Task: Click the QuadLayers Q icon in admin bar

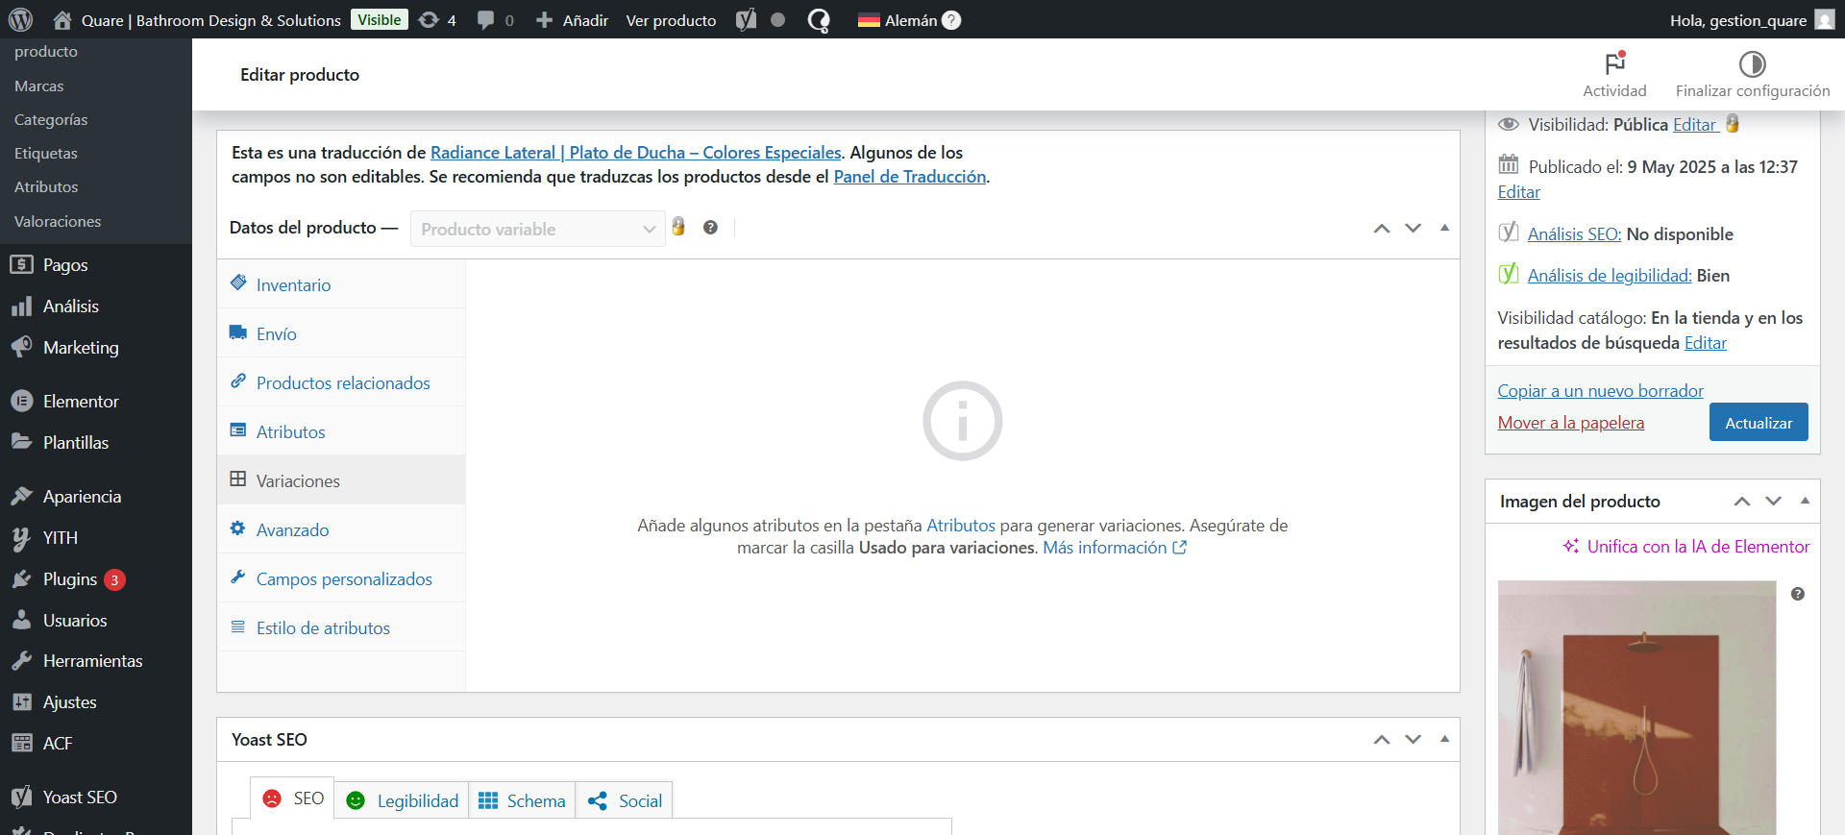Action: pyautogui.click(x=819, y=19)
